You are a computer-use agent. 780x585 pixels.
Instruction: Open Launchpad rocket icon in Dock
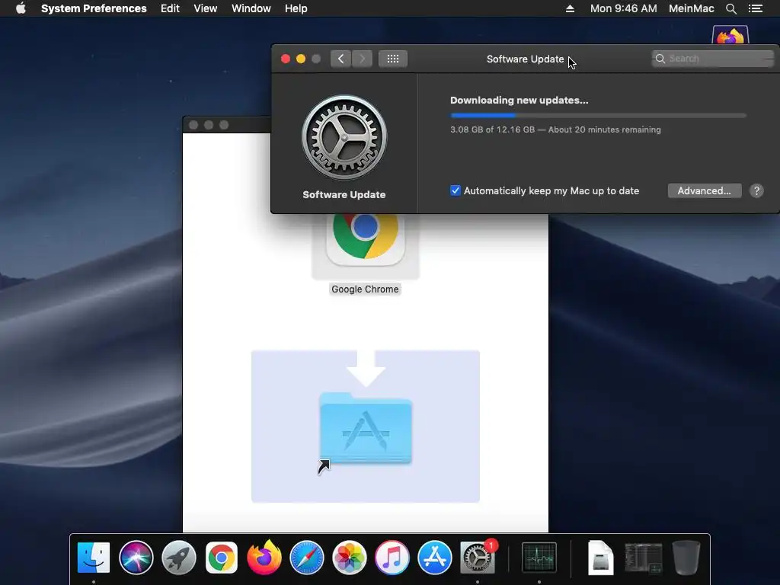pos(178,557)
